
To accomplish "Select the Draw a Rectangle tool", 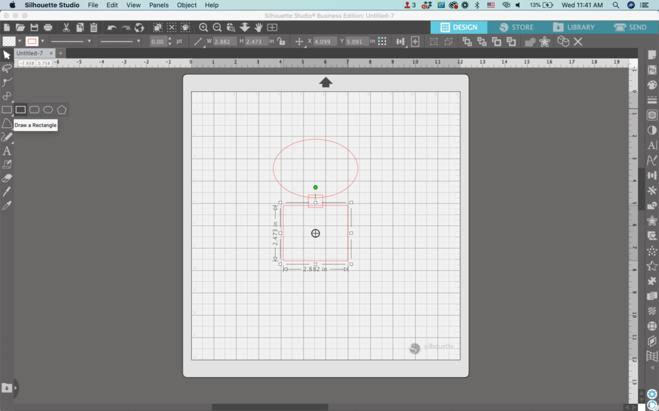I will (21, 109).
